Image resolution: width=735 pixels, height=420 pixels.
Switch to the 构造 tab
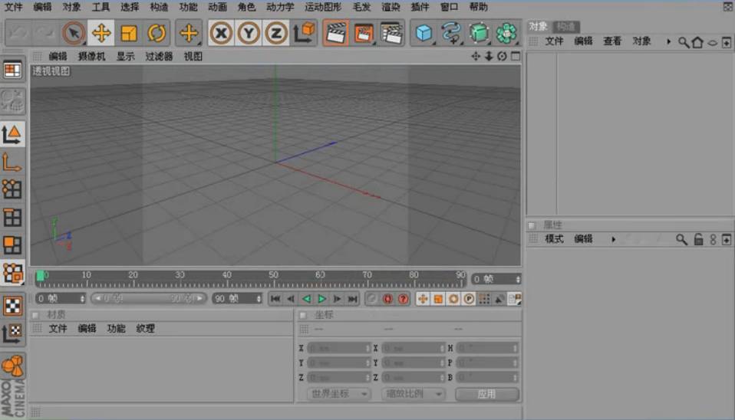point(566,27)
